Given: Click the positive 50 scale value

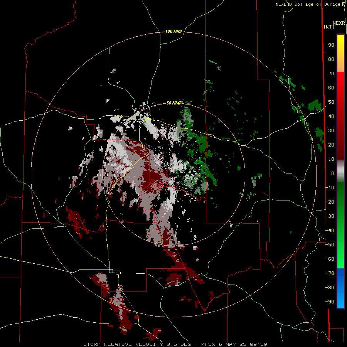Looking at the screenshot, I should (x=331, y=102).
